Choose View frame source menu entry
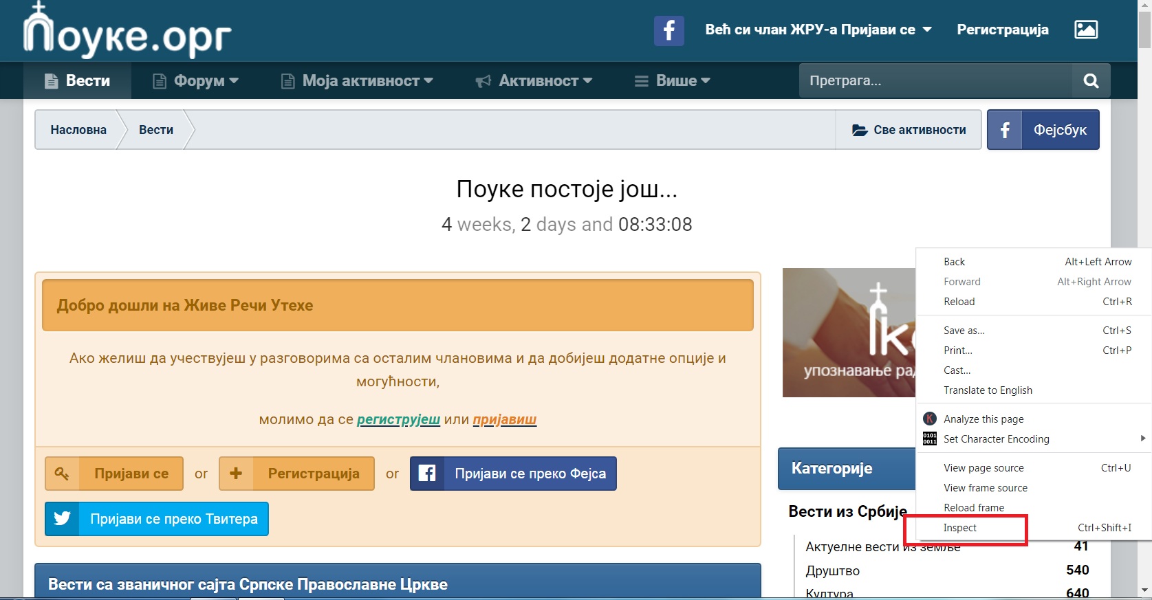 [x=1034, y=488]
